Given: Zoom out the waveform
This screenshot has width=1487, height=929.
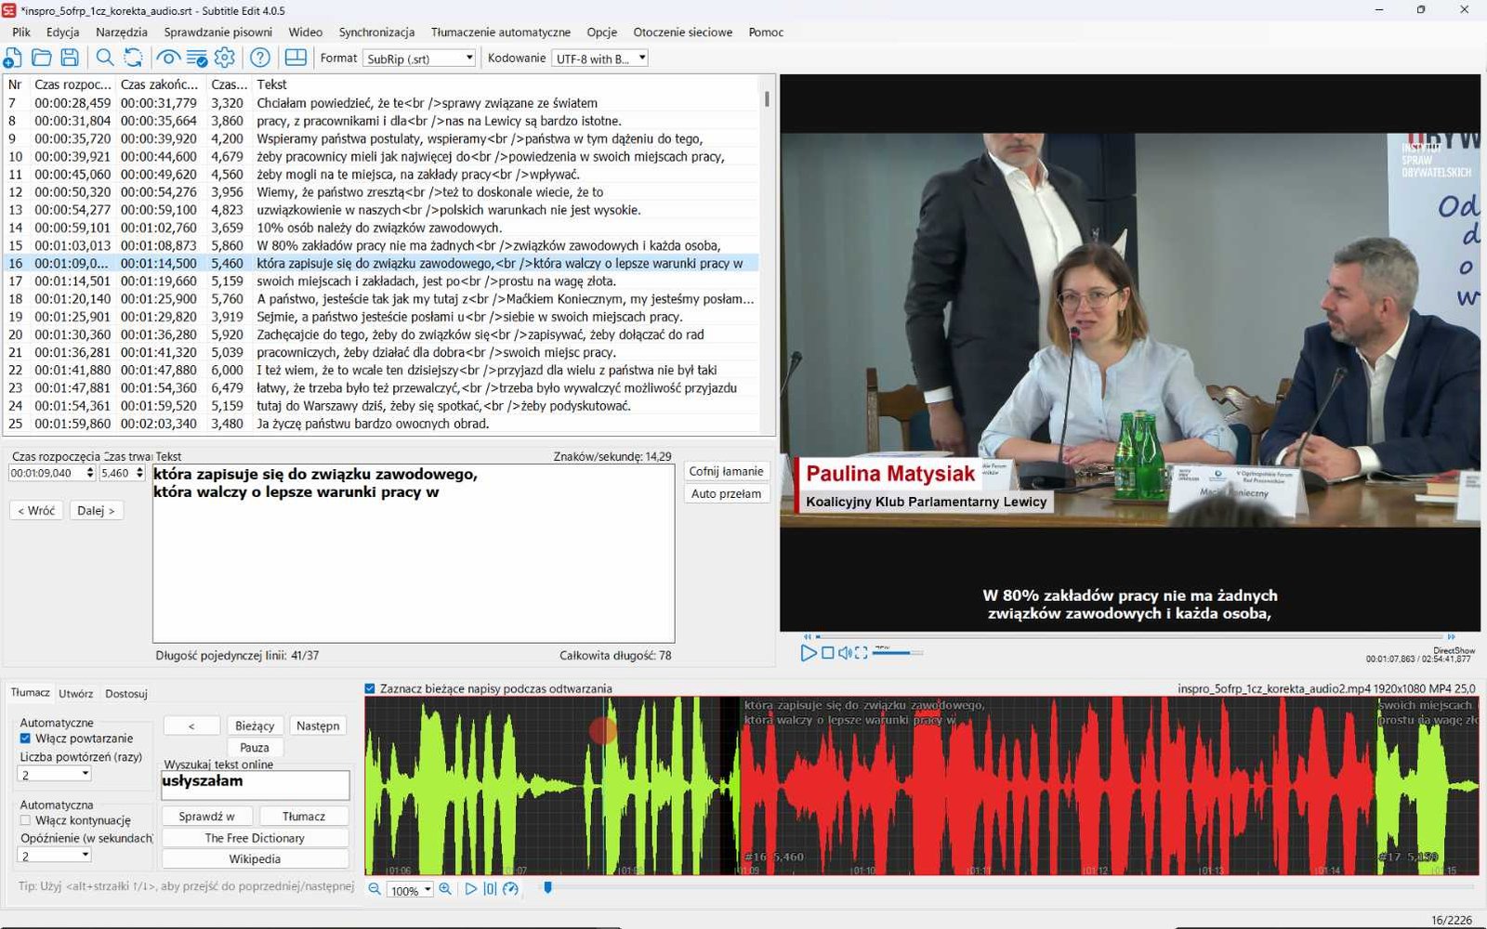Looking at the screenshot, I should [375, 889].
